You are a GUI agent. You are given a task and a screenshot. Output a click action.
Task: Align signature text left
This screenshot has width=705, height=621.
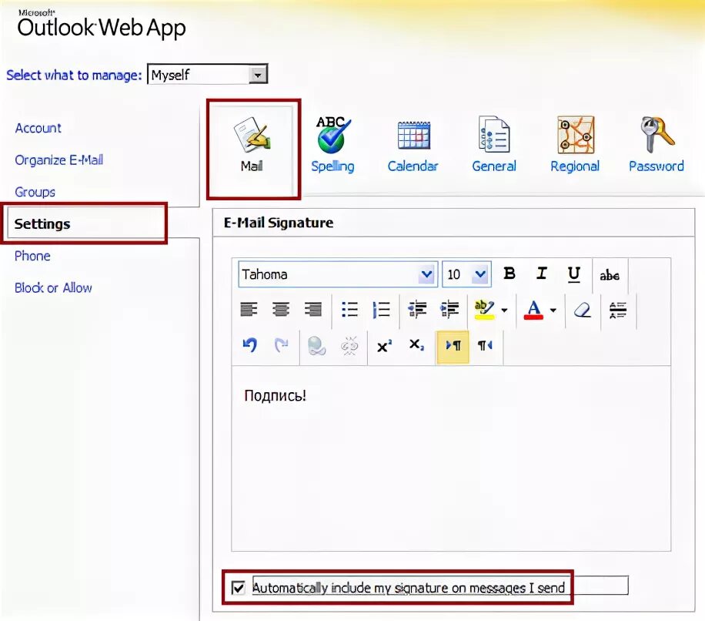[249, 310]
